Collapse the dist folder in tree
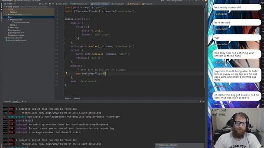The image size is (264, 148). click(7, 9)
